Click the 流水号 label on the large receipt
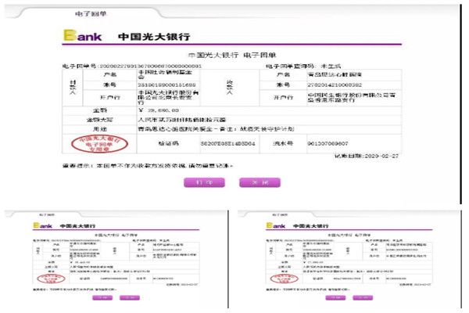Screen dimensions: 469x313 click(x=283, y=143)
